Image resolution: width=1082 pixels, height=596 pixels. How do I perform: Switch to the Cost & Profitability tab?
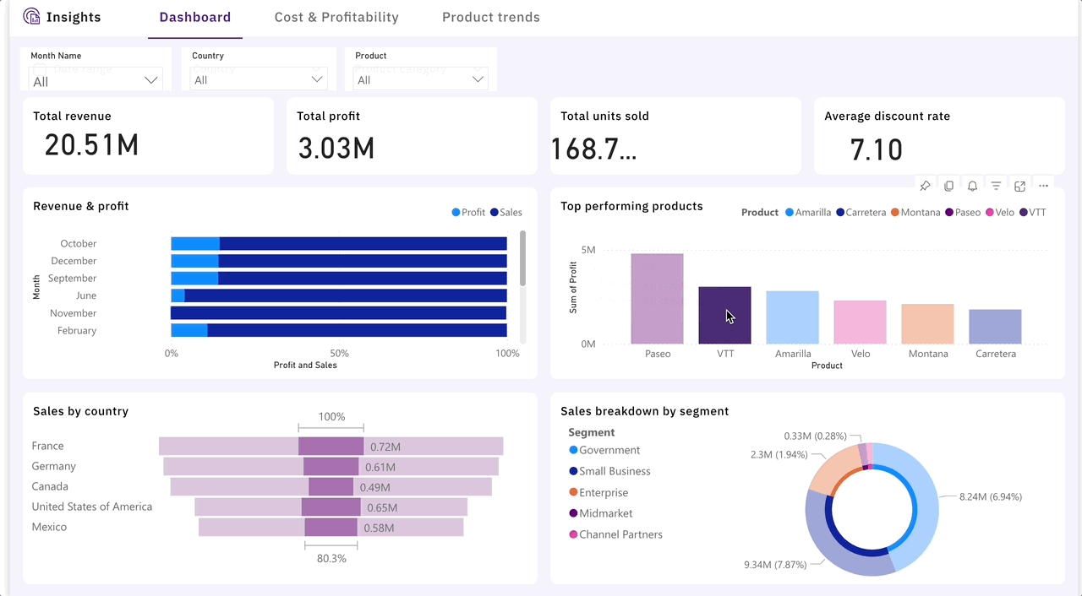click(x=336, y=17)
